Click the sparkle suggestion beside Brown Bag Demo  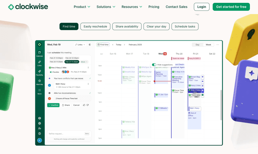click(x=202, y=77)
